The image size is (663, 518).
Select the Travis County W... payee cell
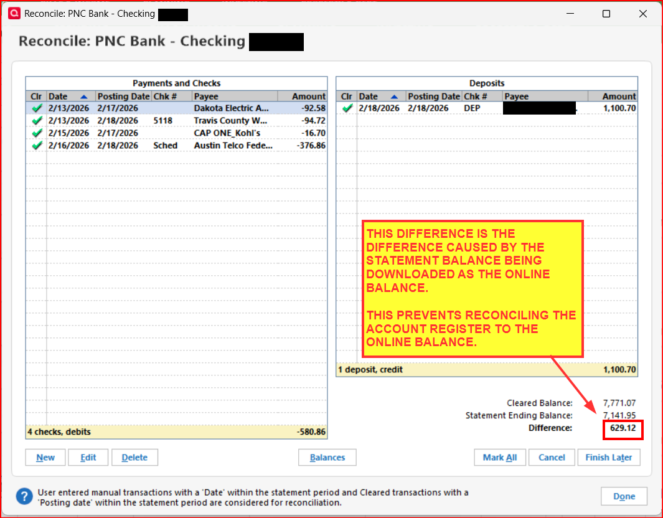click(x=230, y=121)
